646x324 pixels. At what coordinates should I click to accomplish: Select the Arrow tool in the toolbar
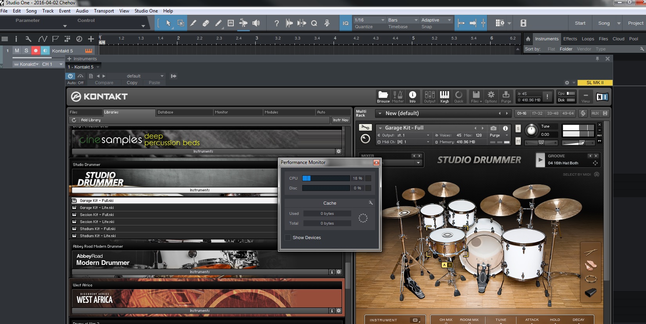click(168, 23)
